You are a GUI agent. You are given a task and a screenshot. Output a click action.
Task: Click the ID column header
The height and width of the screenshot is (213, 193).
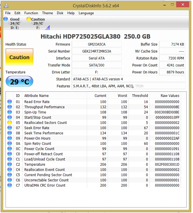pyautogui.click(x=18, y=96)
